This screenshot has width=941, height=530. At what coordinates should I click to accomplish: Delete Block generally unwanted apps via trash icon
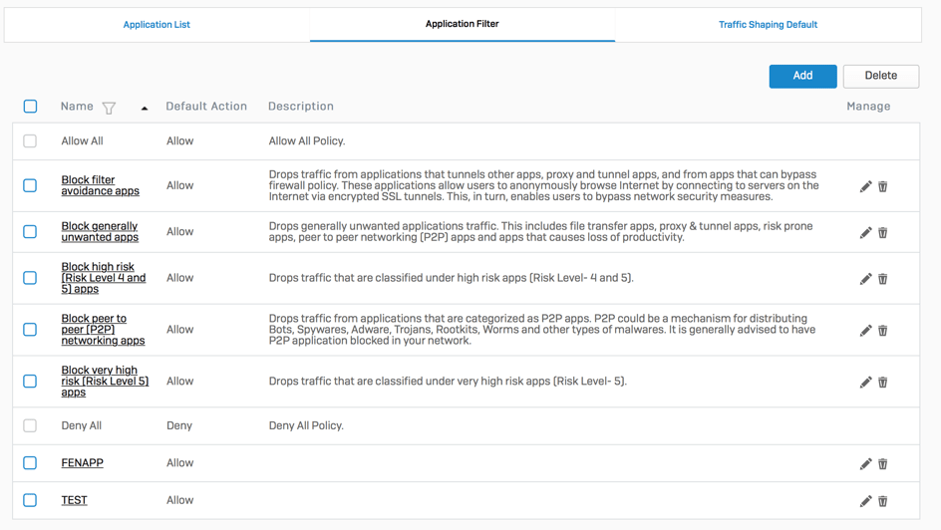(x=883, y=233)
